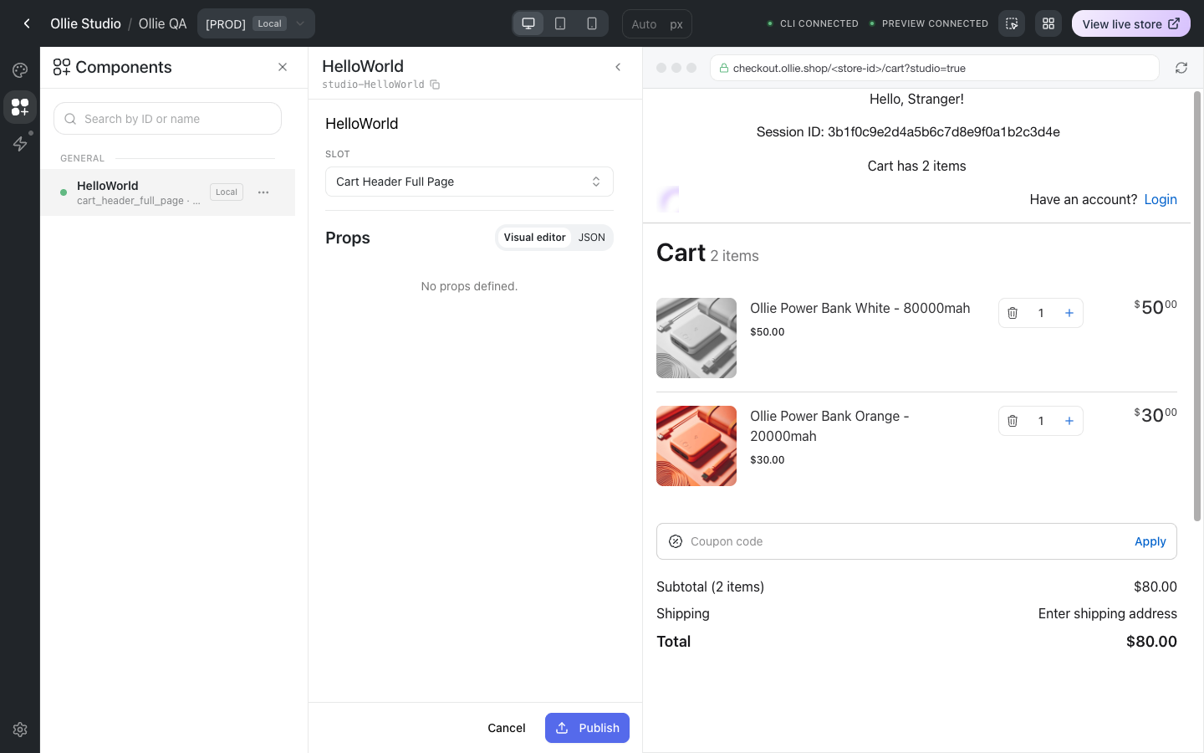Focus the Search by ID or name field
1204x753 pixels.
click(x=167, y=119)
